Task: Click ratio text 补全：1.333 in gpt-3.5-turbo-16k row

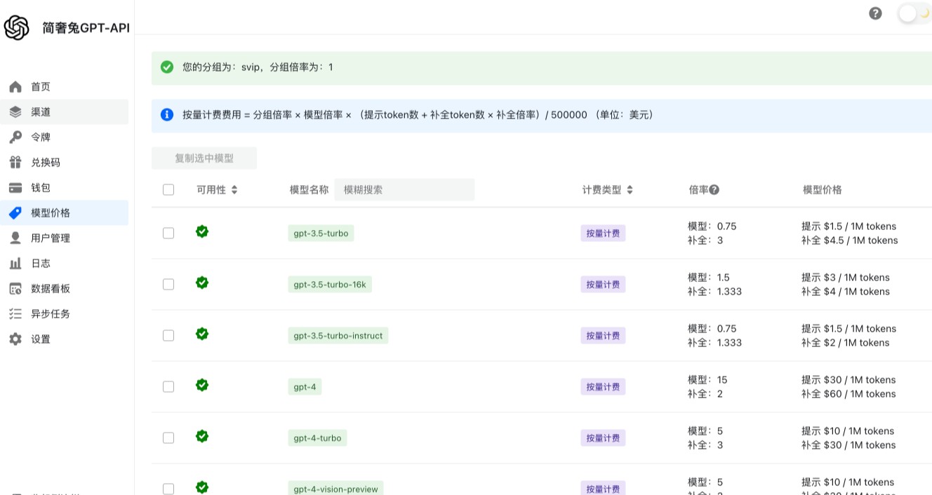Action: pos(714,292)
